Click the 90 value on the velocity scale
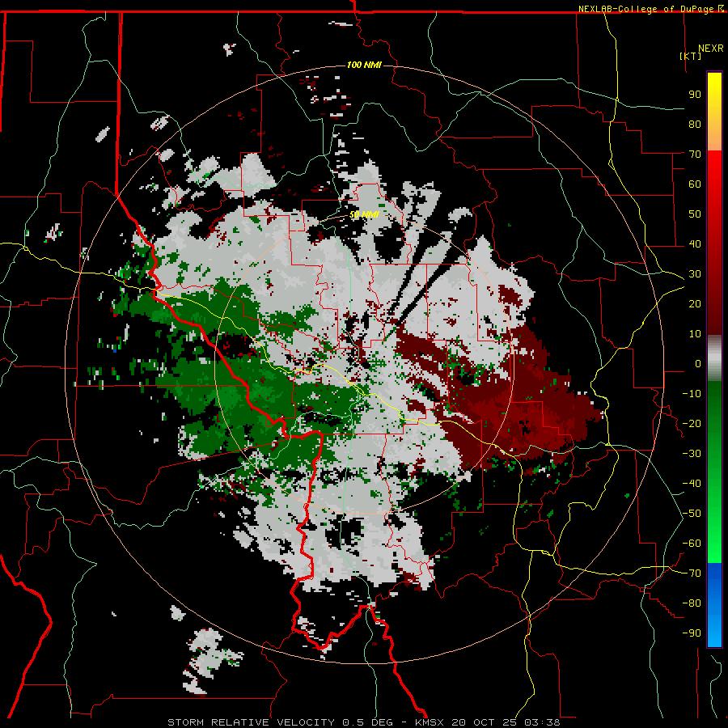 695,95
